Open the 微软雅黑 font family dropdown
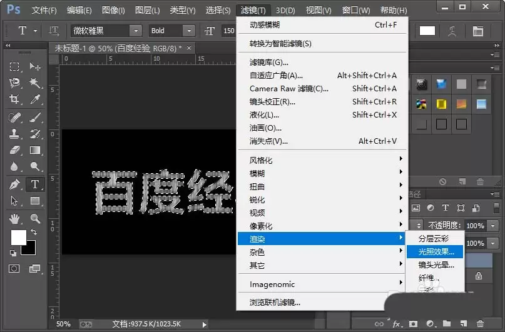 click(x=136, y=31)
